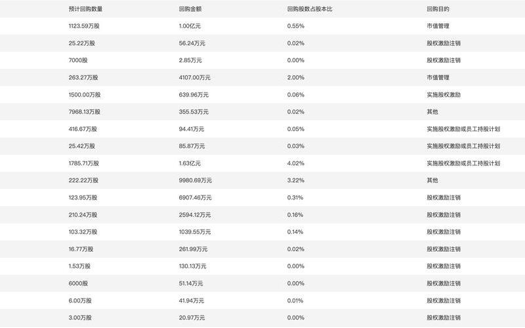Click the 4.02% share ratio cell
Viewport: 525px width, 328px height.
pyautogui.click(x=296, y=163)
